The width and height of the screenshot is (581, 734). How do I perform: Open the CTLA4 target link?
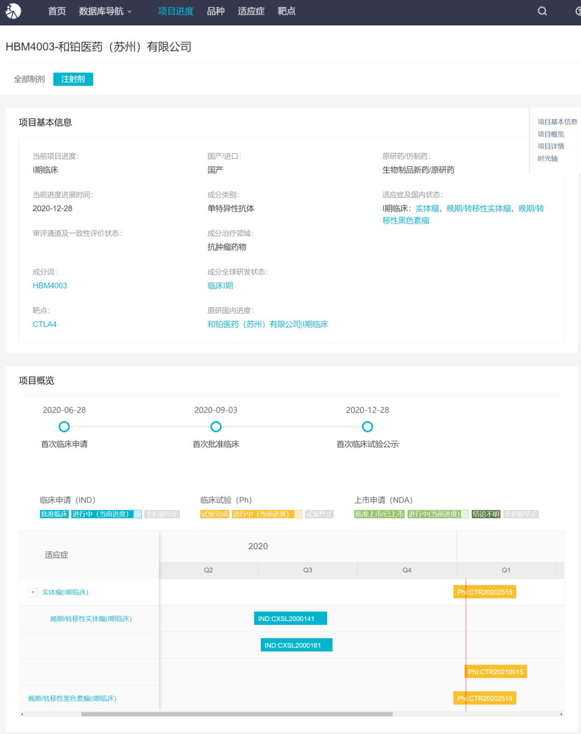click(45, 324)
